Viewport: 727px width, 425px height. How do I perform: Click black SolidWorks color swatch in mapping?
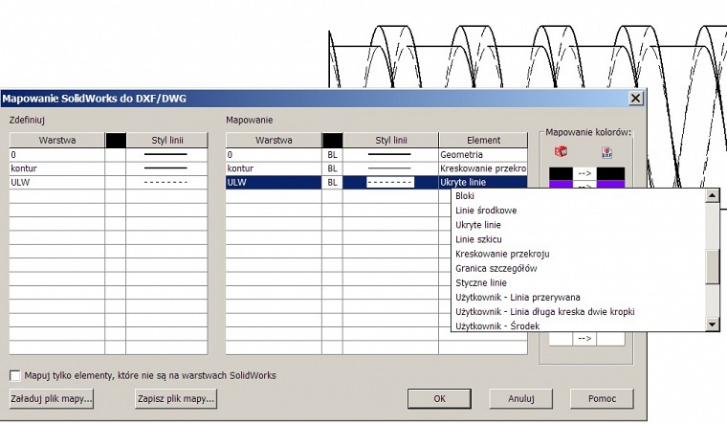[x=561, y=173]
